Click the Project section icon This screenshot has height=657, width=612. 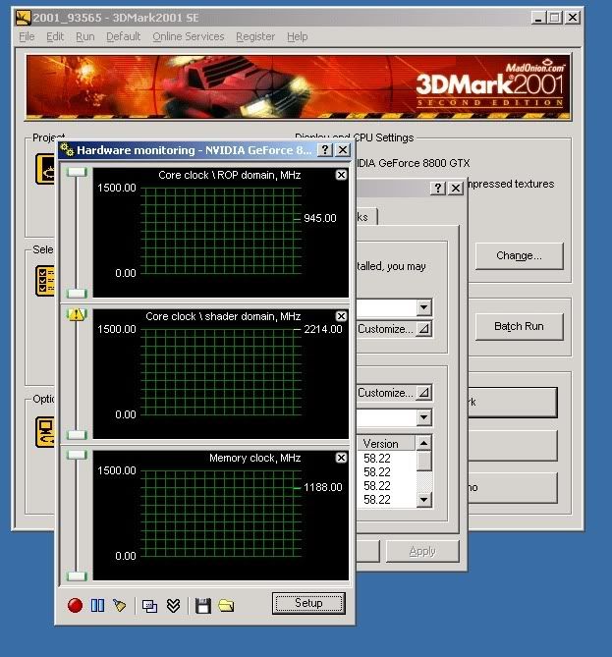45,169
